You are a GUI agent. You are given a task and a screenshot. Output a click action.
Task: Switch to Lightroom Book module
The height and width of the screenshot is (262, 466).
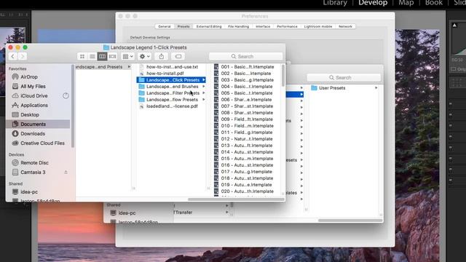tap(434, 3)
